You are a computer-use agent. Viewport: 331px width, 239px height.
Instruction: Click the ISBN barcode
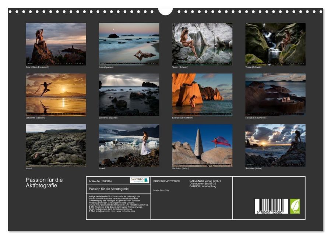[x=271, y=206]
